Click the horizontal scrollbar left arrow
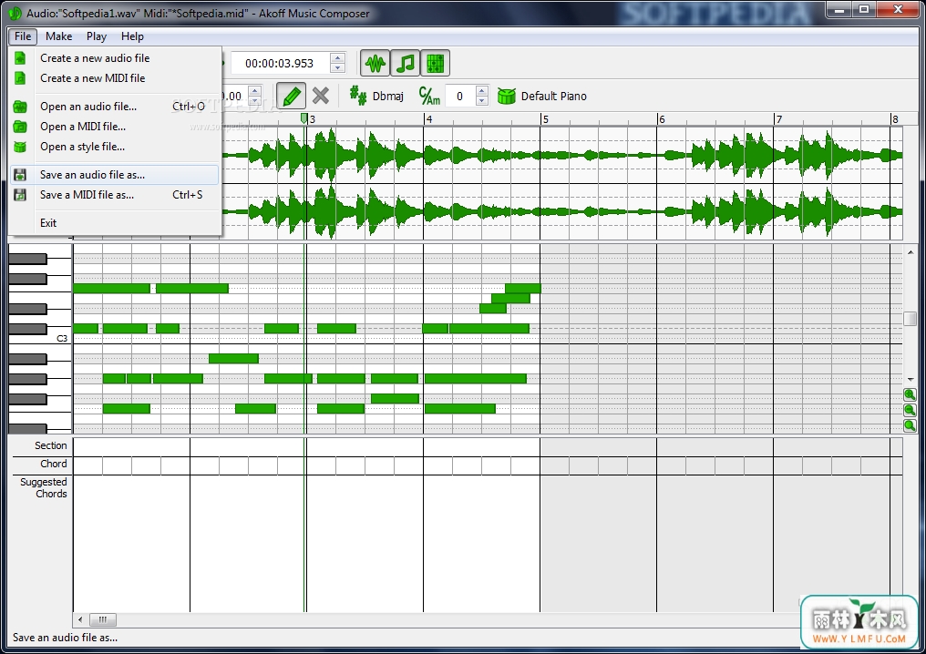 pos(81,619)
